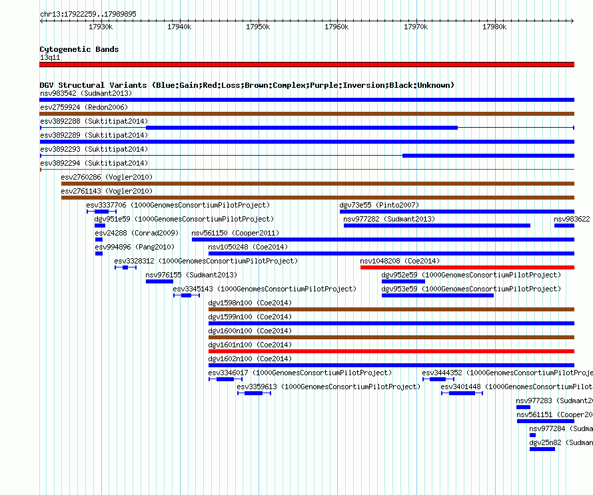
Task: Open the esv3401448 variant label
Action: [516, 387]
